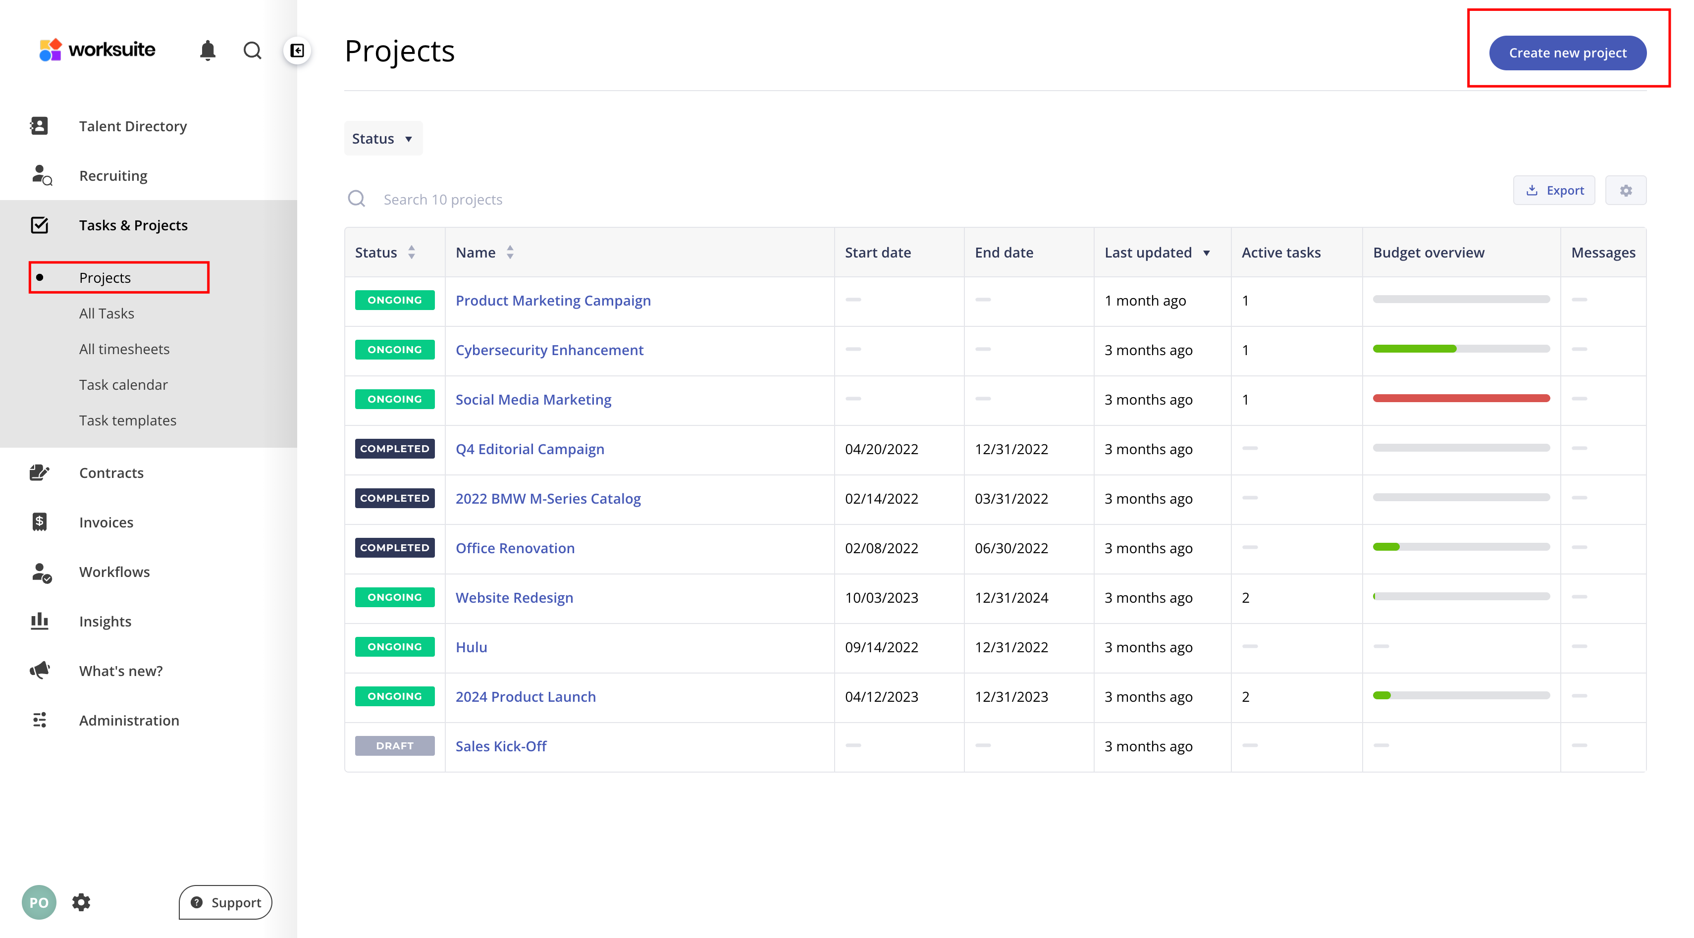This screenshot has height=938, width=1694.
Task: Change Last updated sort direction arrow
Action: [1206, 253]
